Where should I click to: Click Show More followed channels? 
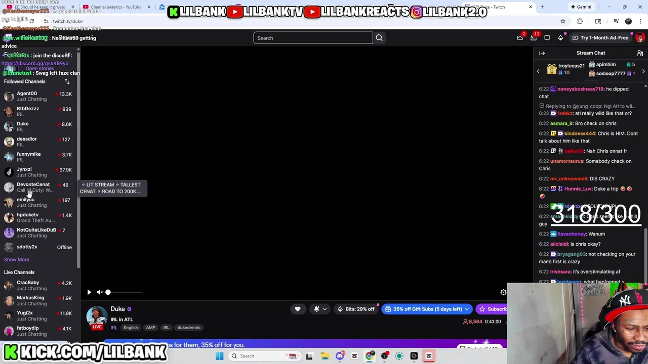(17, 259)
